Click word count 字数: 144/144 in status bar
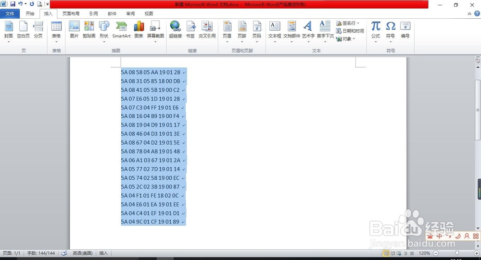Viewport: 481px width, 260px height. (41, 253)
